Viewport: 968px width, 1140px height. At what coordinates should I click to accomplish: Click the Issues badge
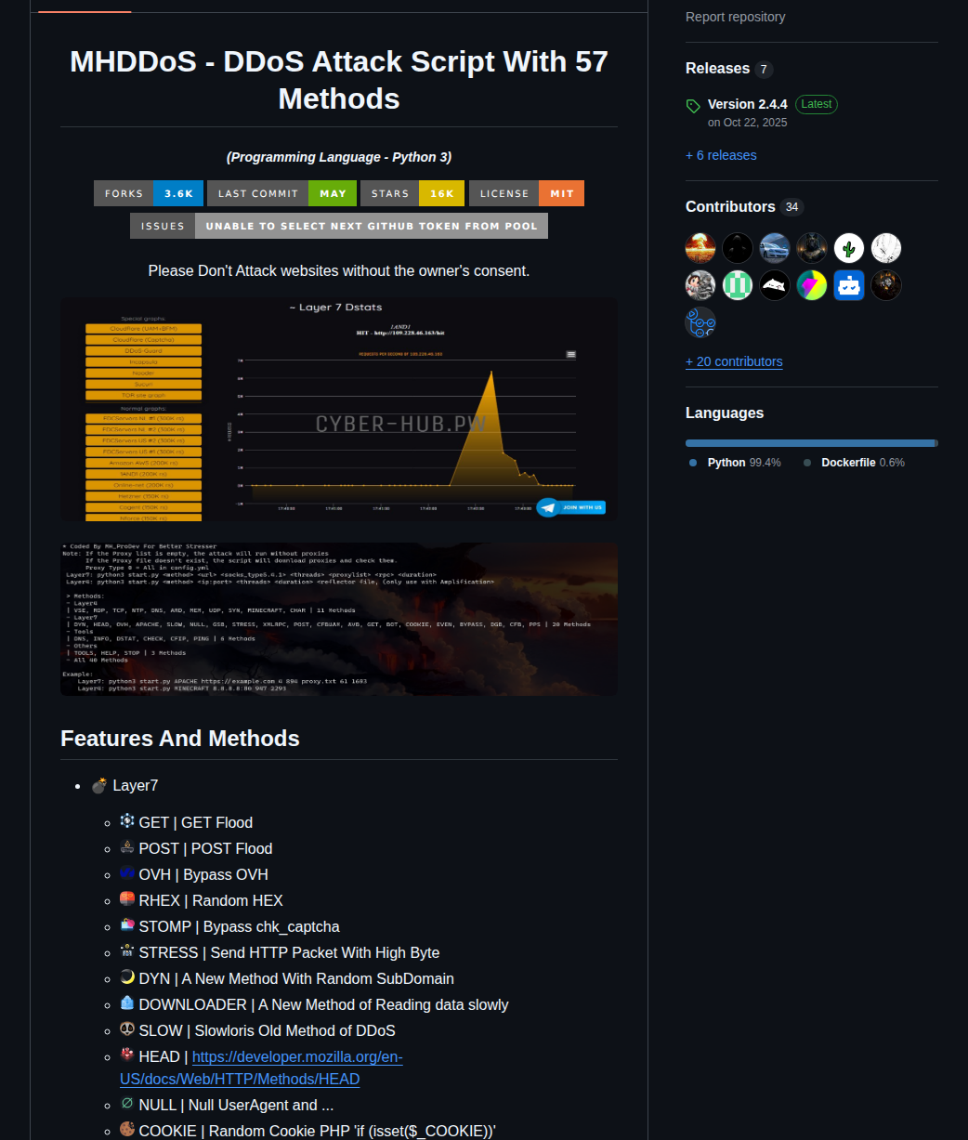tap(339, 226)
